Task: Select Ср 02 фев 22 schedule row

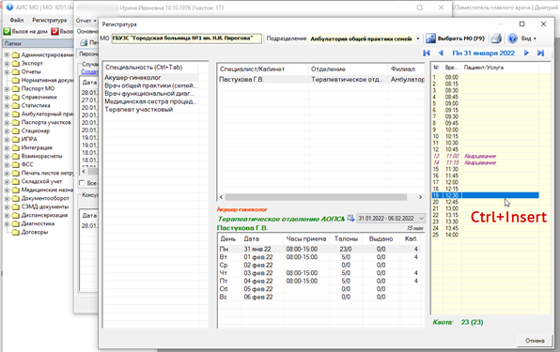Action: [x=320, y=265]
